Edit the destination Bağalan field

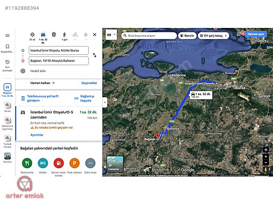tap(58, 61)
